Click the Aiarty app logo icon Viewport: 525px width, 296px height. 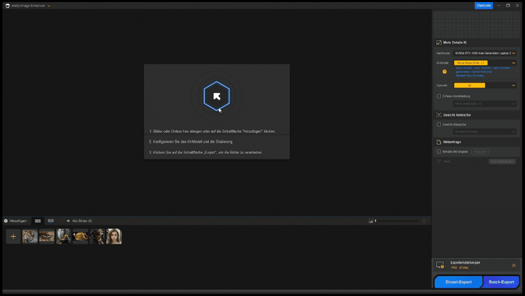[8, 6]
